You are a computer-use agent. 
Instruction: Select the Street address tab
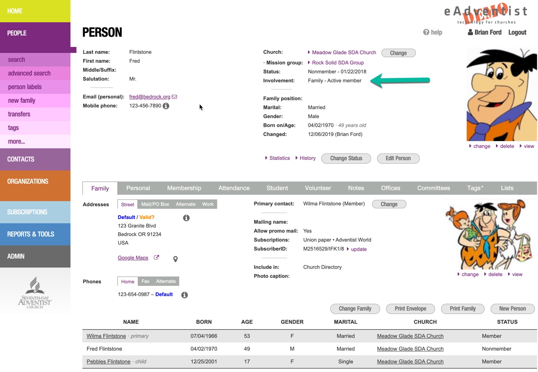[x=128, y=205]
